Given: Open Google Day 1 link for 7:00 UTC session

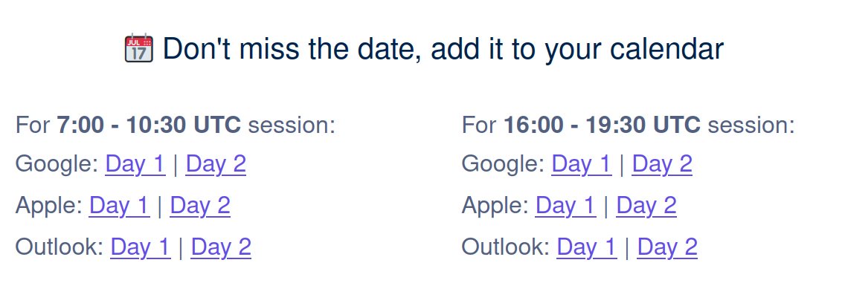Looking at the screenshot, I should tap(135, 164).
